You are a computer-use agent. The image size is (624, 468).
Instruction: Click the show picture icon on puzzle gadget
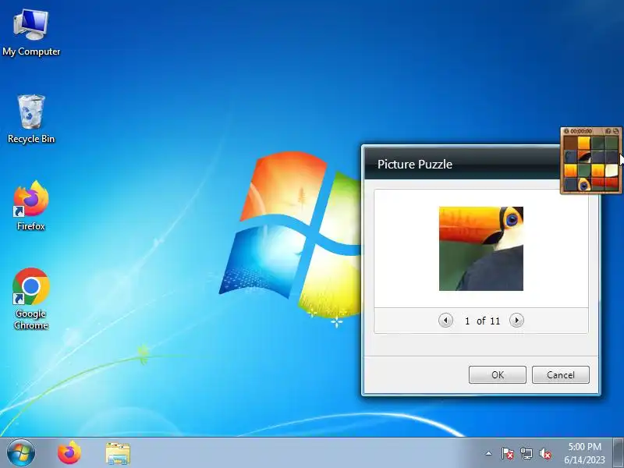pos(608,131)
